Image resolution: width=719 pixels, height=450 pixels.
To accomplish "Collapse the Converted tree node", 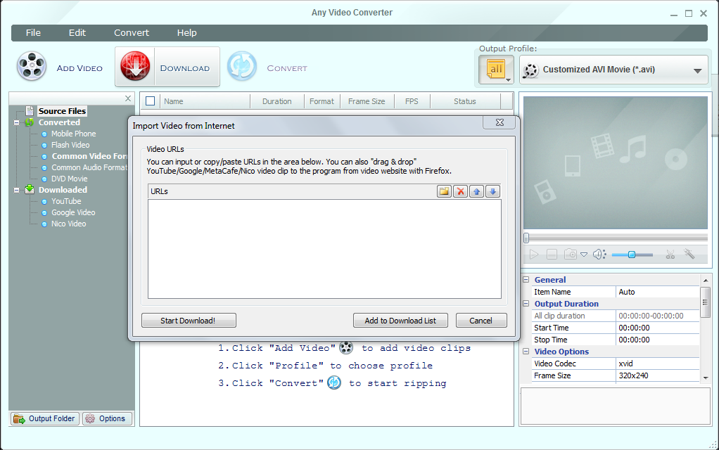I will [16, 123].
